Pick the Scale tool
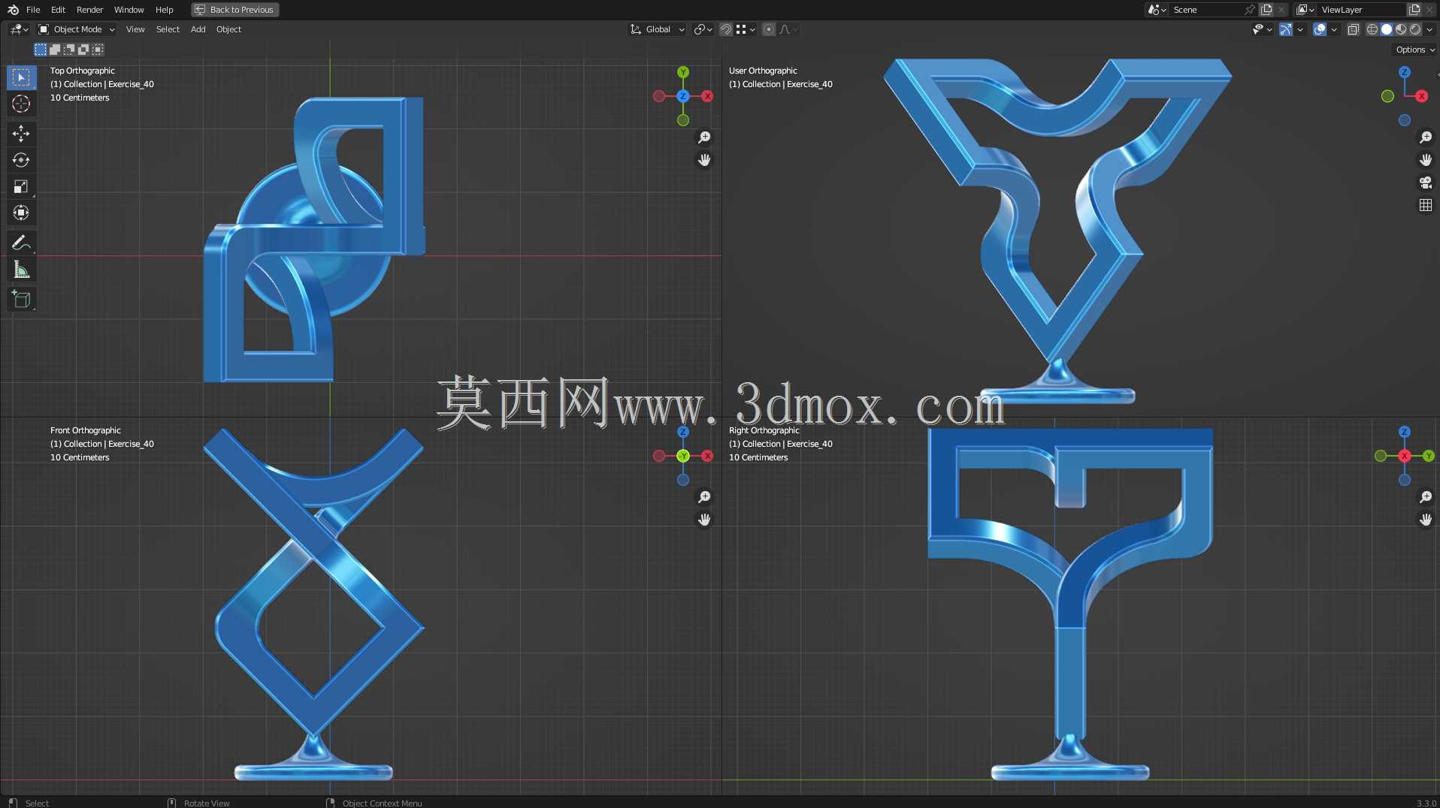Image resolution: width=1440 pixels, height=808 pixels. coord(21,186)
